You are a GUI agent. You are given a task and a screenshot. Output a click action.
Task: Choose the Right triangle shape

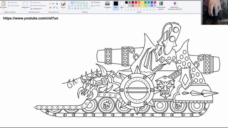coord(69,6)
